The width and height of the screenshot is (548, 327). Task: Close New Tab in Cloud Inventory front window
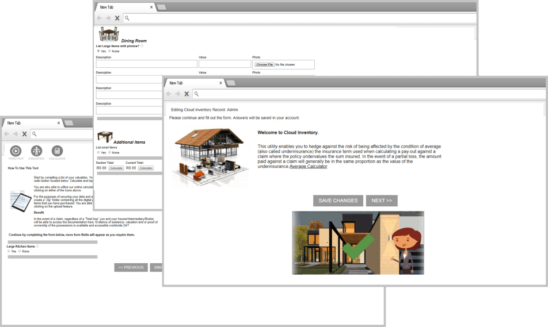[x=221, y=83]
